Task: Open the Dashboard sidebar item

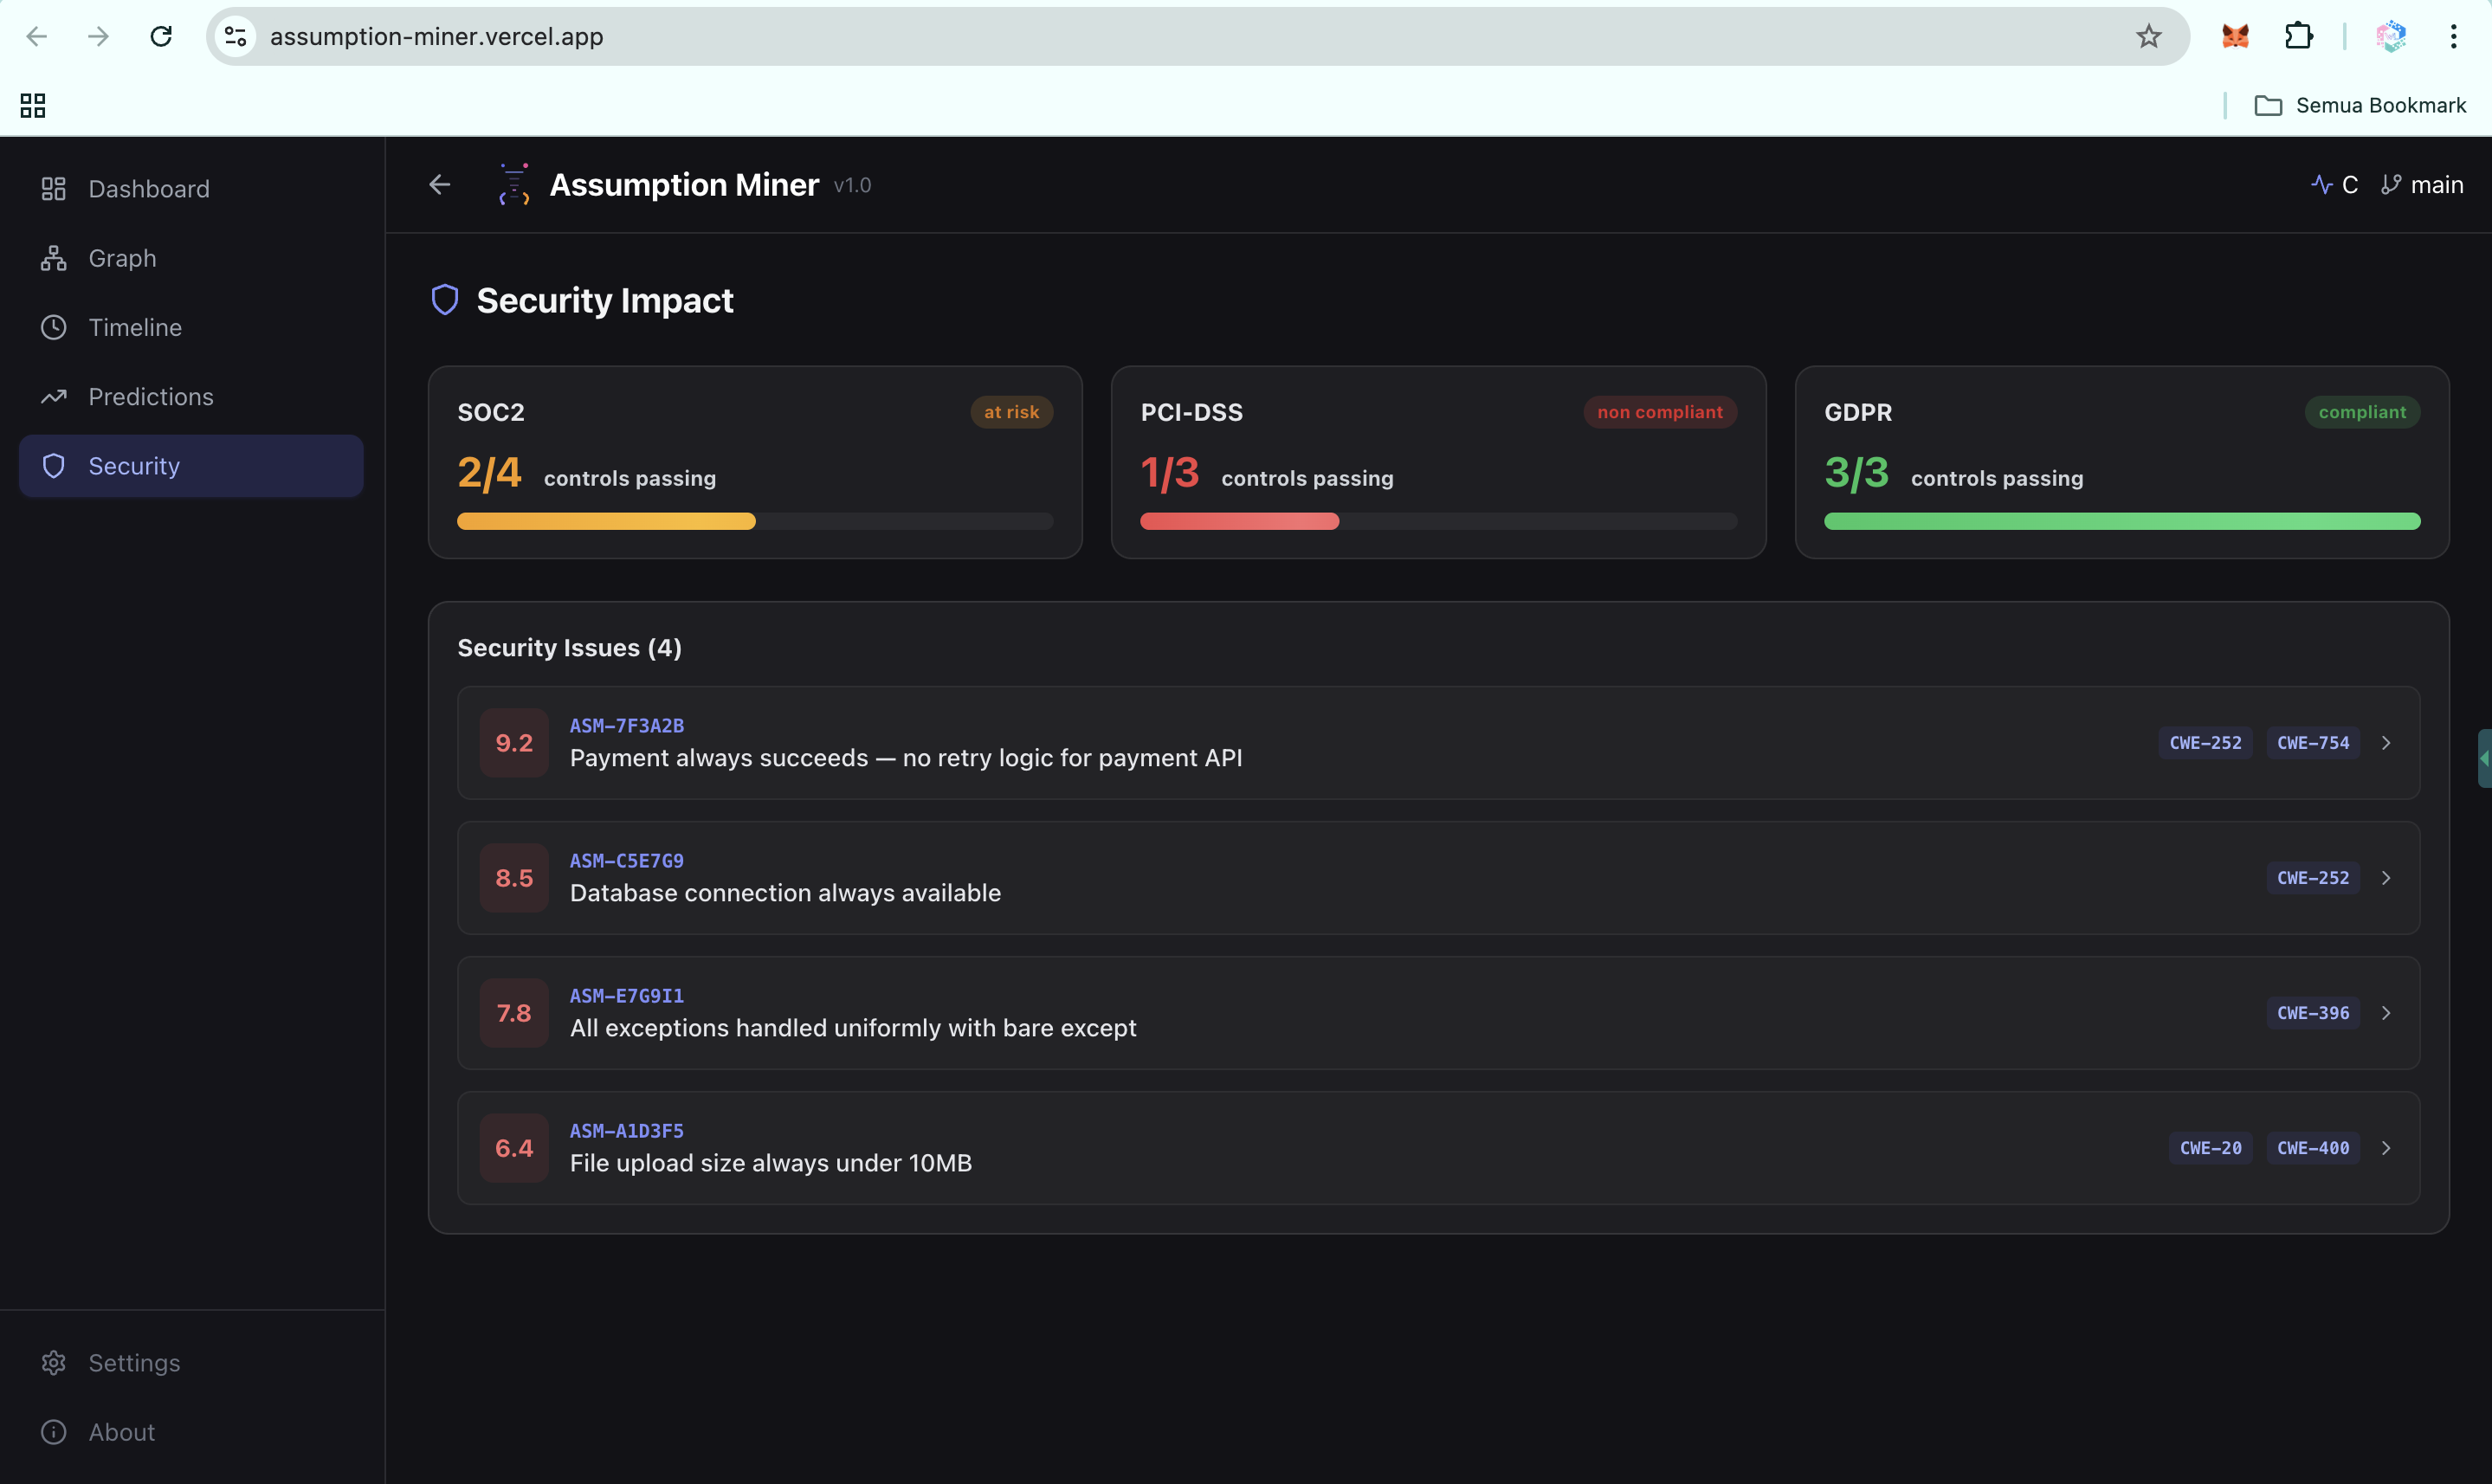Action: 148,189
